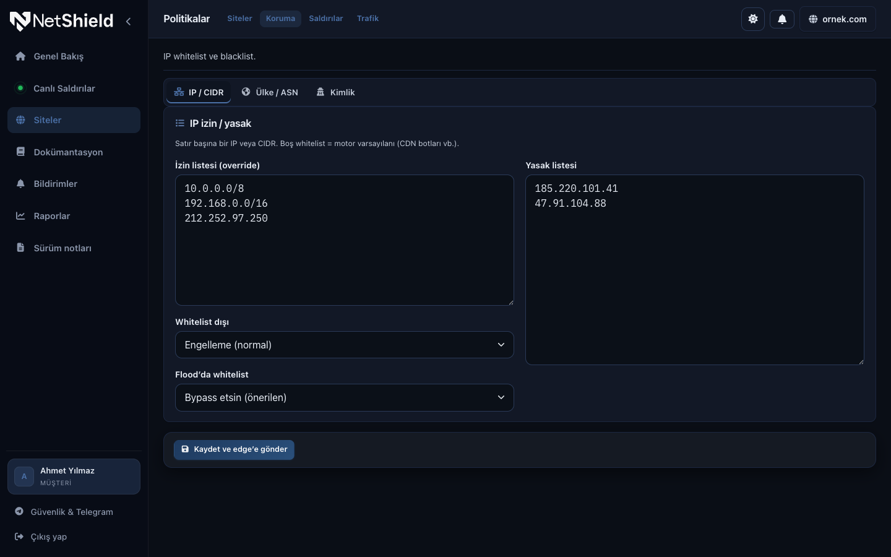Click the chevron arrow of Engelleme (normal) select
The width and height of the screenshot is (891, 557).
point(501,345)
